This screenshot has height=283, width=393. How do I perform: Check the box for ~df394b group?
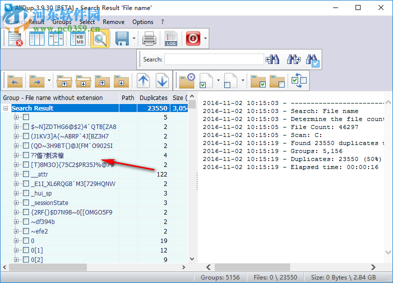pyautogui.click(x=26, y=221)
